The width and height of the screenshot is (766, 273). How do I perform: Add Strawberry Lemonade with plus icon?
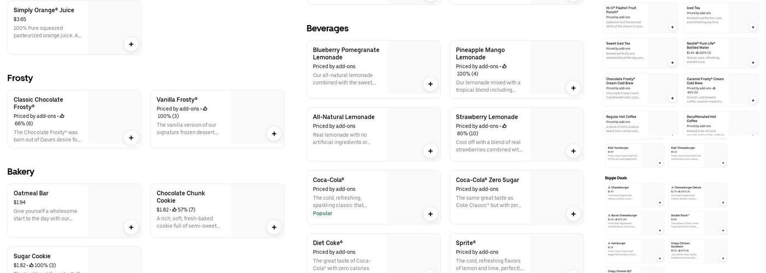click(x=573, y=151)
